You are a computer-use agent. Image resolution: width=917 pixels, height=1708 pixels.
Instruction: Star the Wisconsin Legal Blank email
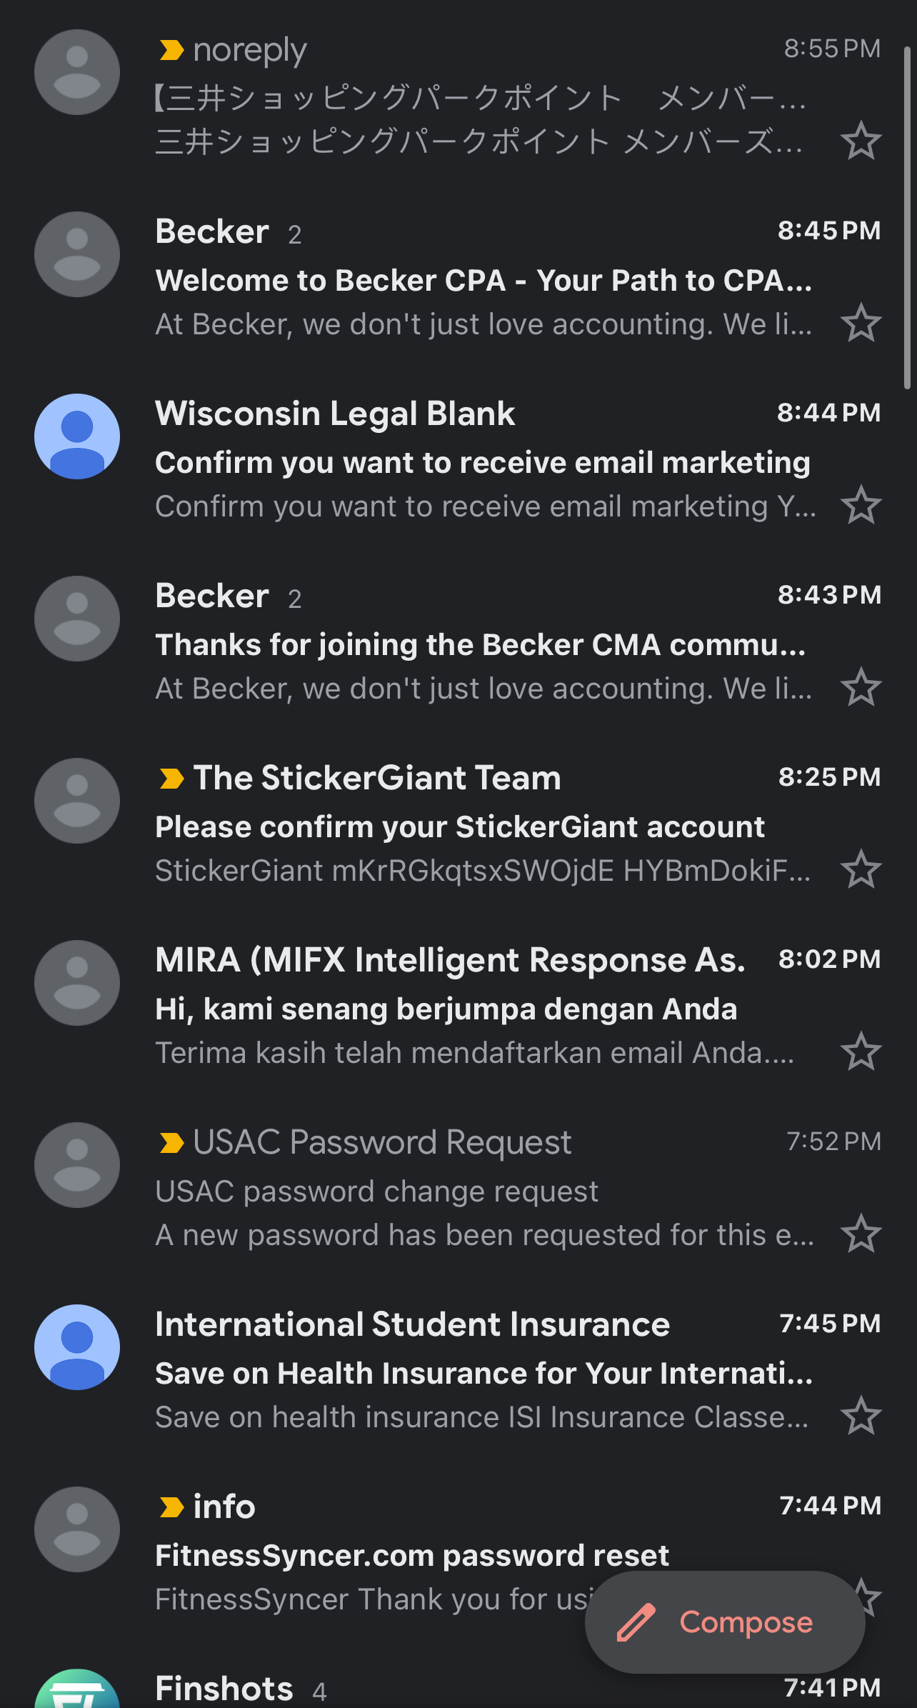[861, 505]
